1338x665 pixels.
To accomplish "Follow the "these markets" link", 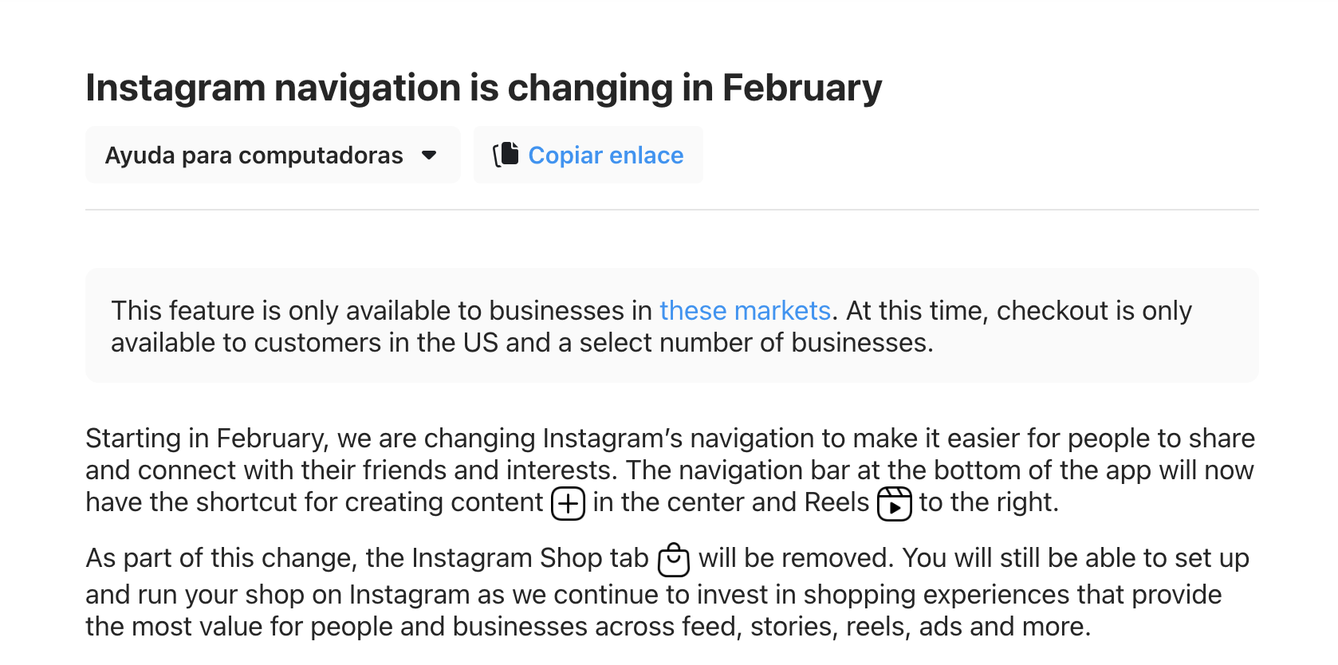I will pos(745,310).
